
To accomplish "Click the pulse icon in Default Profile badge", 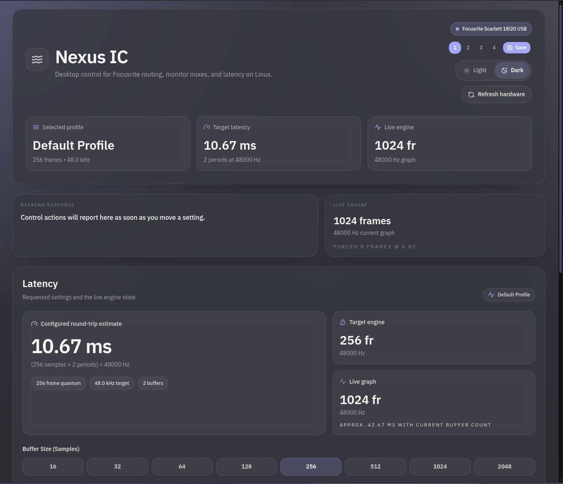I will pyautogui.click(x=491, y=295).
